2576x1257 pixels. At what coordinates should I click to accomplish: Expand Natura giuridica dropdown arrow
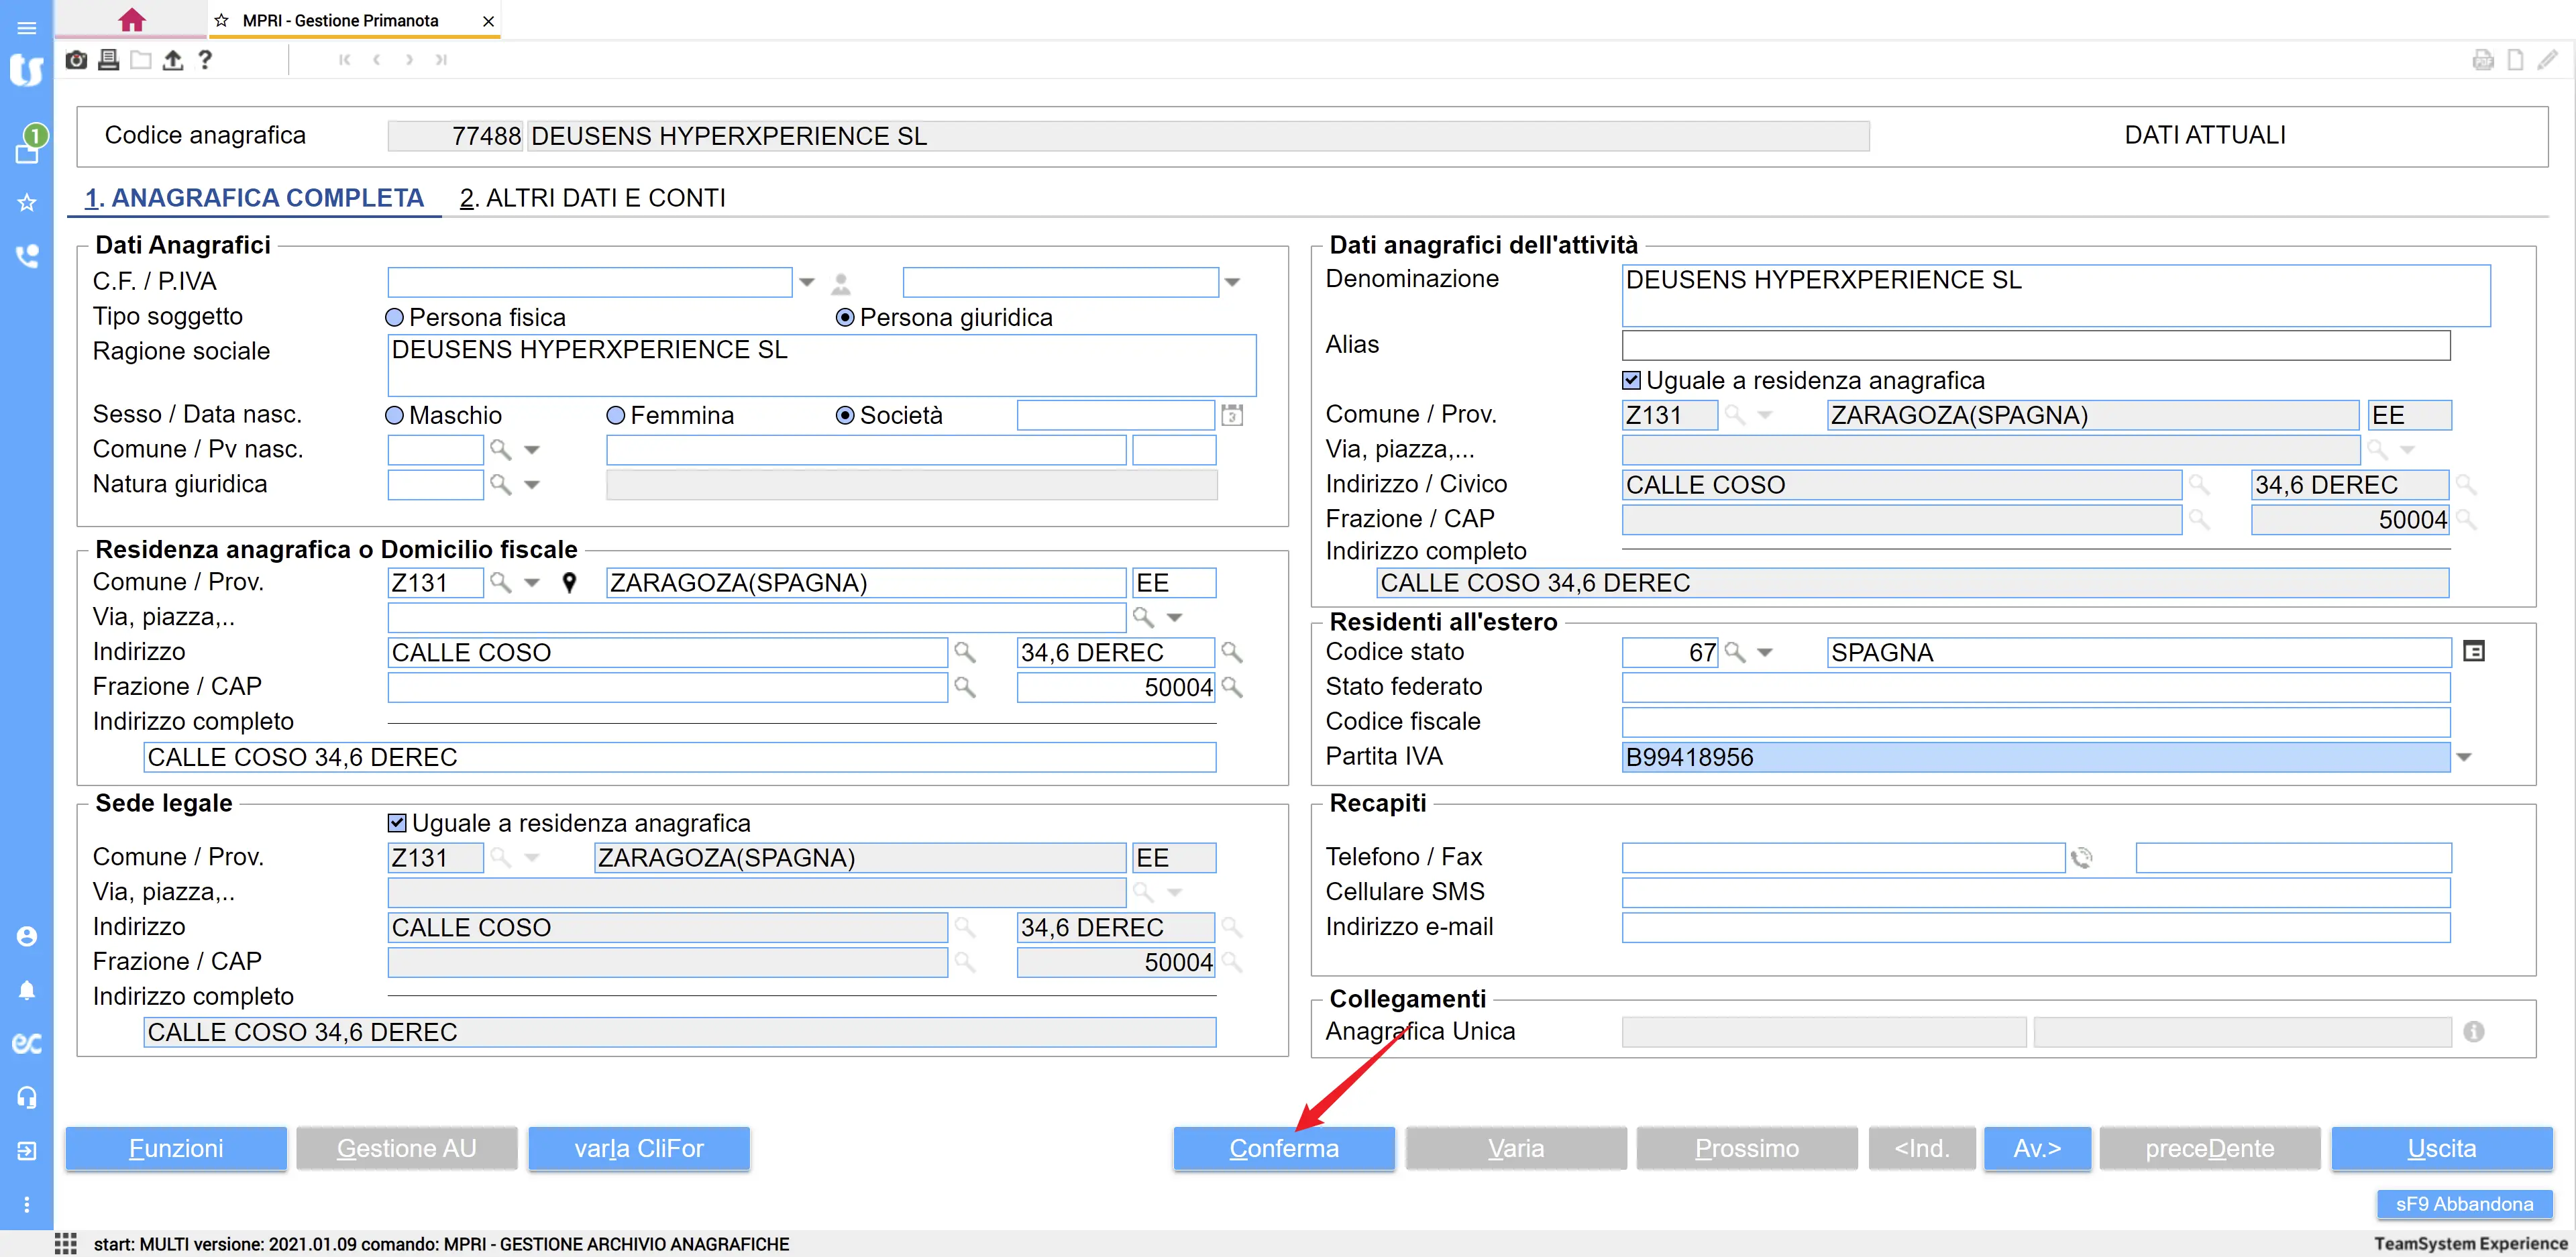(x=532, y=485)
